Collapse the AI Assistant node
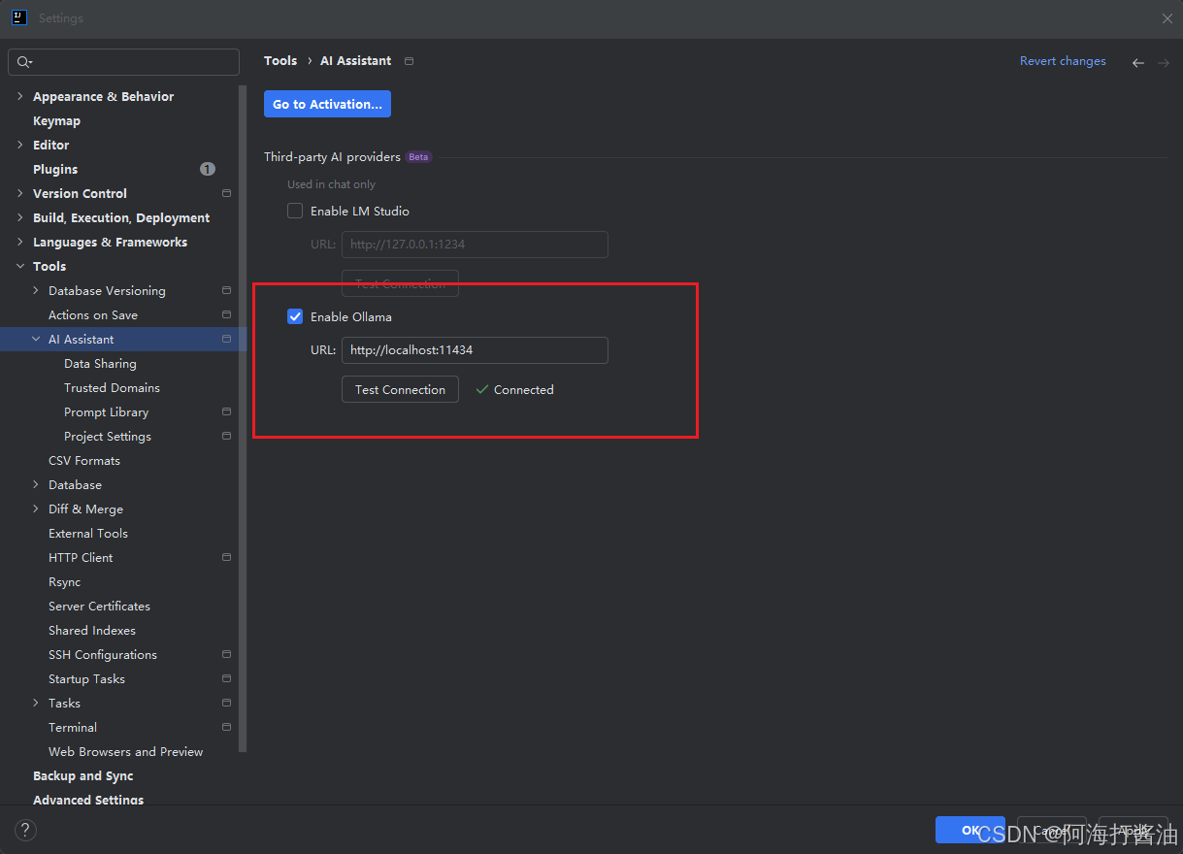The width and height of the screenshot is (1183, 854). coord(36,339)
